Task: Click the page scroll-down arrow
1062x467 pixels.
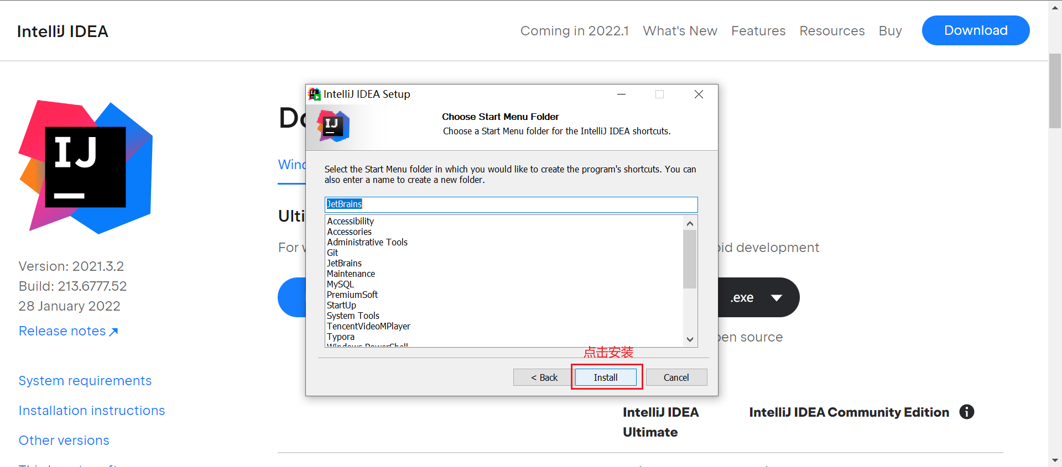Action: pos(1055,460)
